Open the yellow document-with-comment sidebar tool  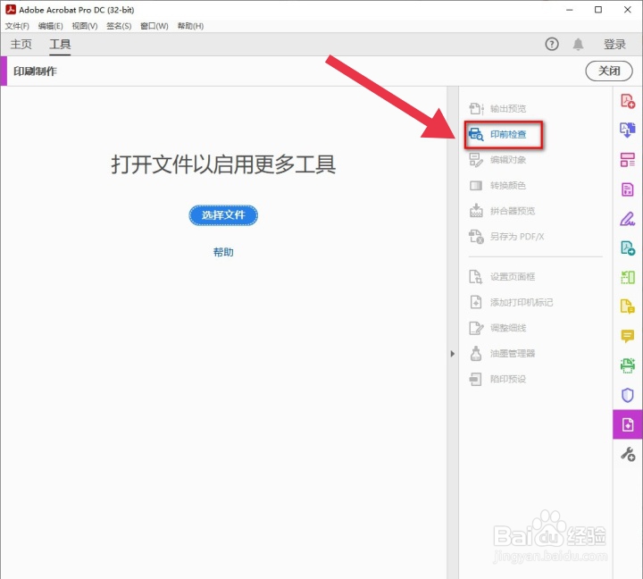[628, 306]
